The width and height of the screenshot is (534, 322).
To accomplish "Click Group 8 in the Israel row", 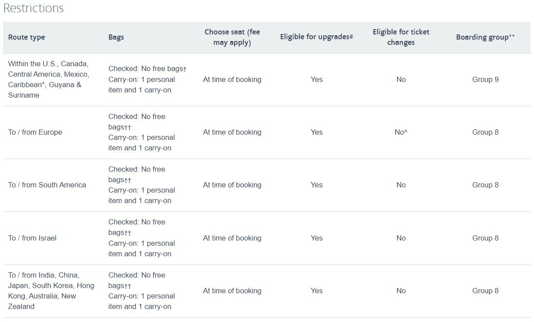I will pos(485,238).
